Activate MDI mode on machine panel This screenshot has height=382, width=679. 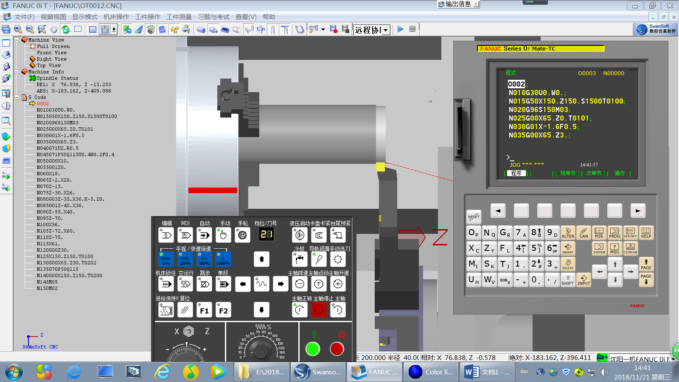tap(185, 235)
